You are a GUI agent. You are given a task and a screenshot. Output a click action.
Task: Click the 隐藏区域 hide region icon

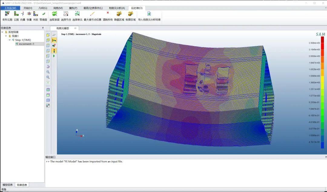[x=119, y=14]
